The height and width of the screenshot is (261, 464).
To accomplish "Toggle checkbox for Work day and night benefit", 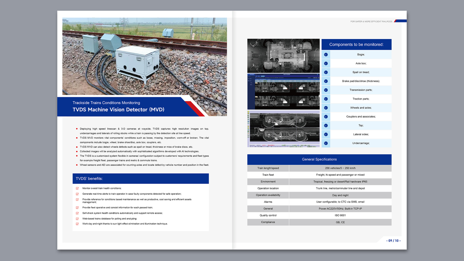I will 77,224.
